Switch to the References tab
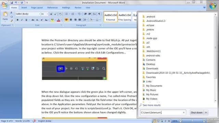 pyautogui.click(x=52, y=8)
